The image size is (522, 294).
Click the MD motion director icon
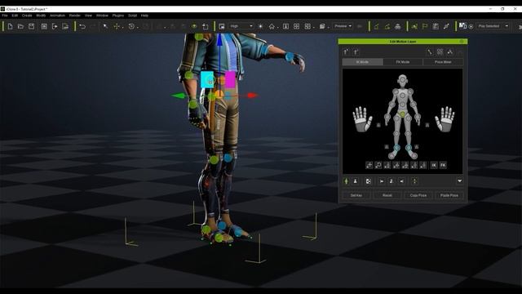(462, 26)
